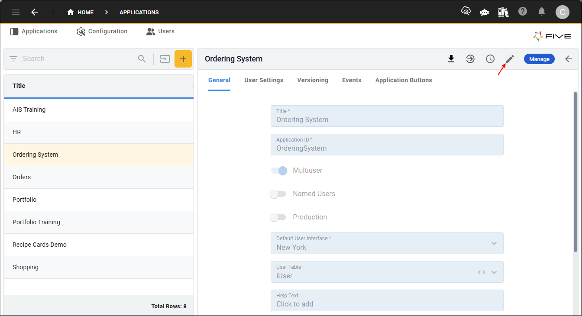Select the AIS Training row
This screenshot has width=582, height=316.
point(99,110)
